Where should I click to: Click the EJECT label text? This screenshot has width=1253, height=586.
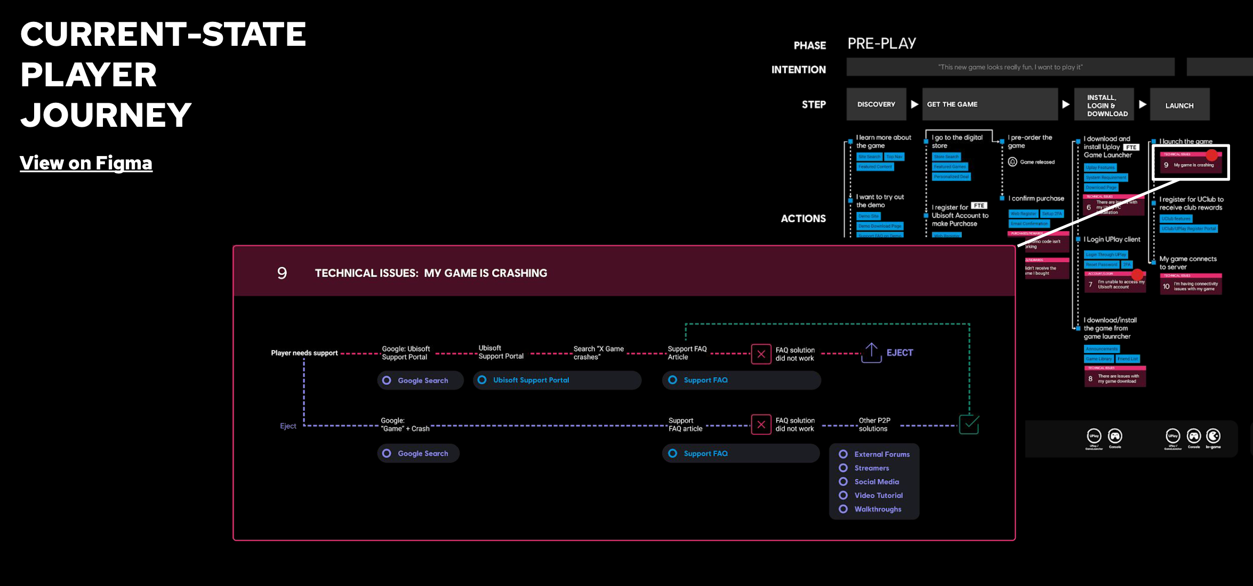coord(899,353)
